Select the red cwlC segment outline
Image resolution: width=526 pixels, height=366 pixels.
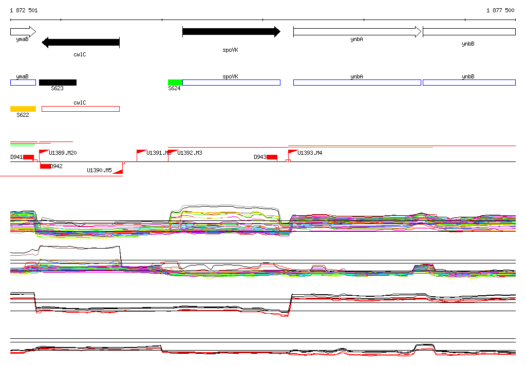pyautogui.click(x=81, y=109)
